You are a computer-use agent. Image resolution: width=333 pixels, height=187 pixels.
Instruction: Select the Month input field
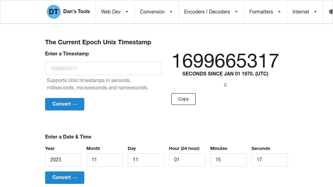(x=104, y=160)
